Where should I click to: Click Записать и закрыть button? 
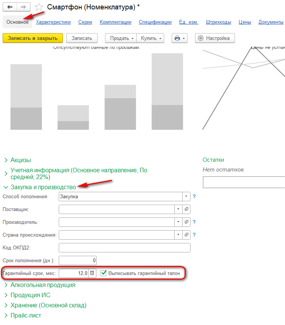33,38
